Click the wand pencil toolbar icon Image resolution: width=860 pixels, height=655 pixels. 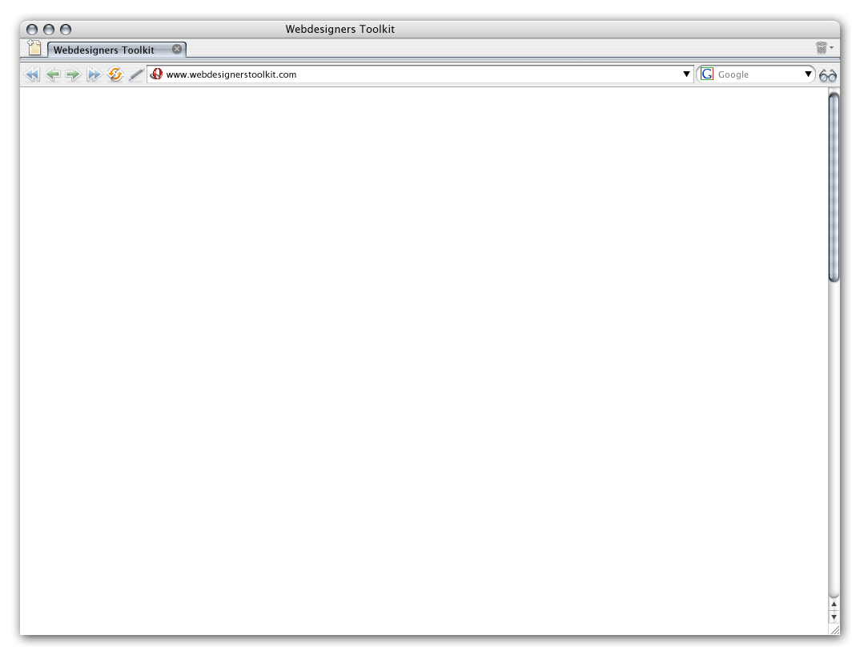[x=136, y=74]
